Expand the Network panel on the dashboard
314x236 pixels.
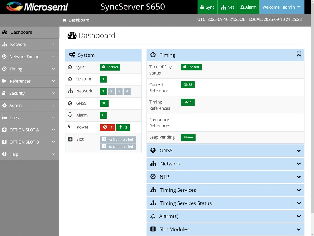[x=299, y=164]
